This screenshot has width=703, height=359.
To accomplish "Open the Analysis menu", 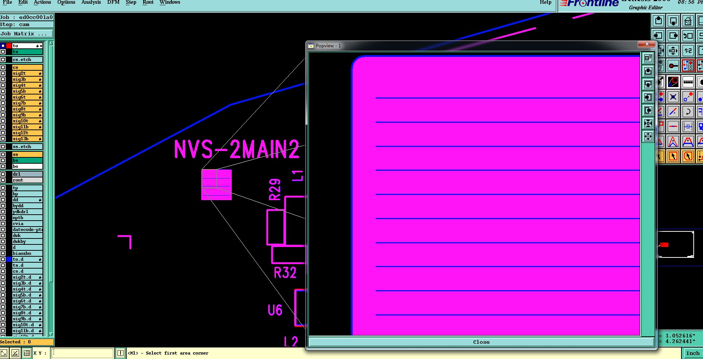I will [x=91, y=2].
